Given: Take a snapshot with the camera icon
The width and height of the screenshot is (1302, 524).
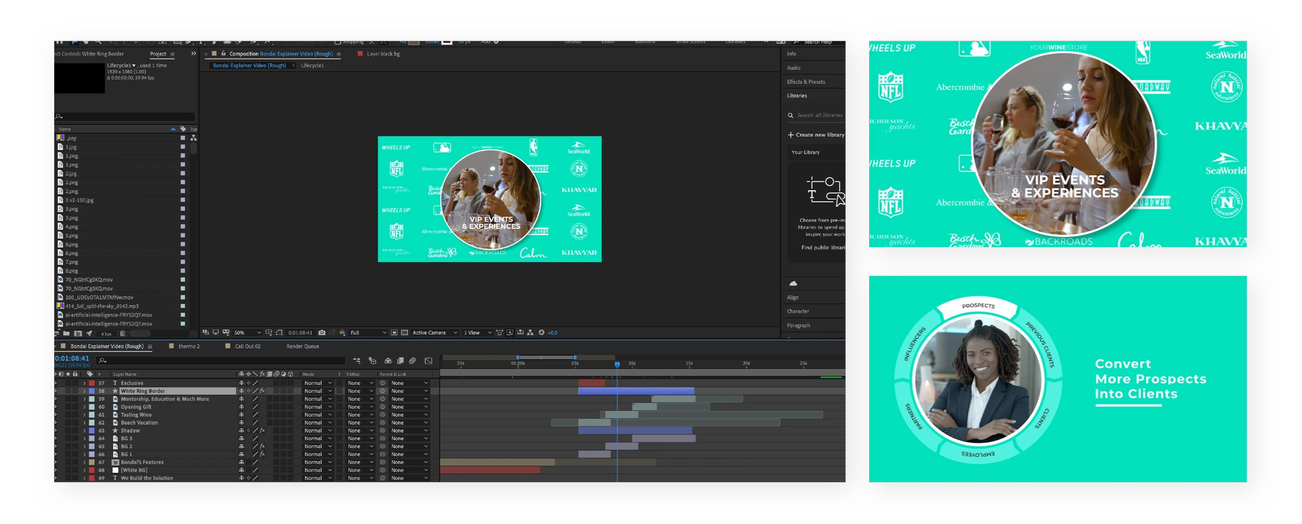Looking at the screenshot, I should (322, 333).
